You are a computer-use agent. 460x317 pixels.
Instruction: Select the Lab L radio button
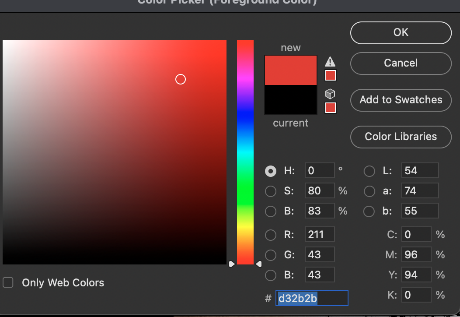point(369,171)
